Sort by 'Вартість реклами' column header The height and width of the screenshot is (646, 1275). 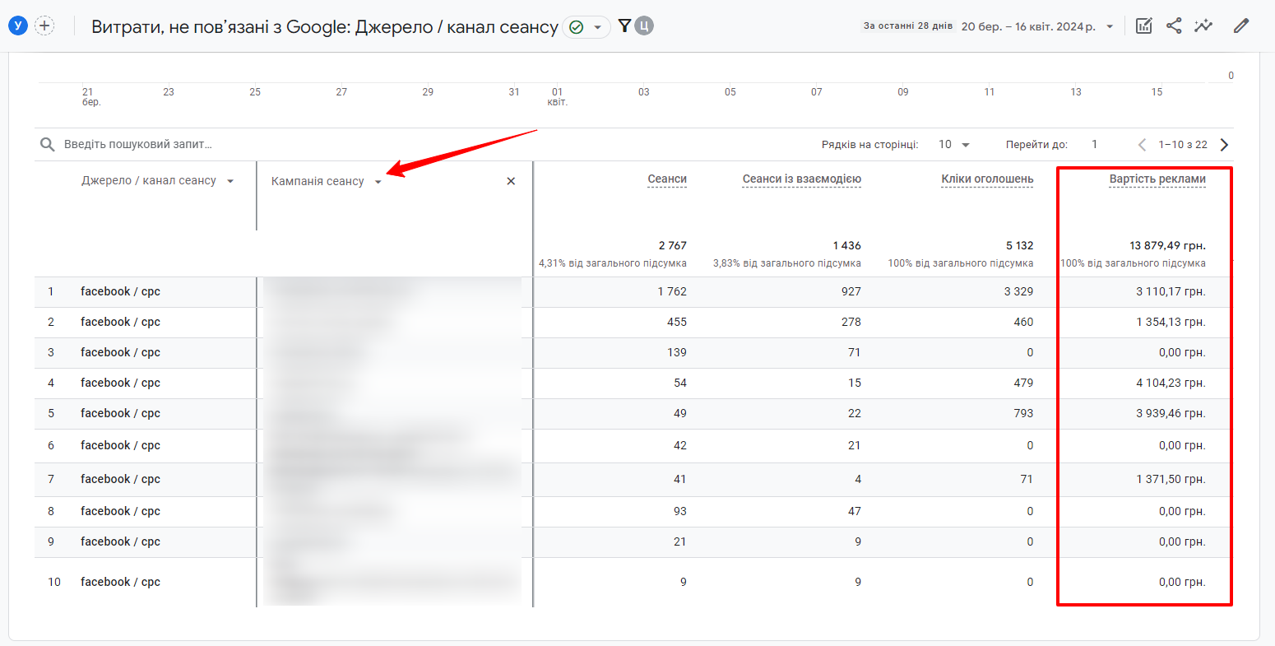[1157, 179]
